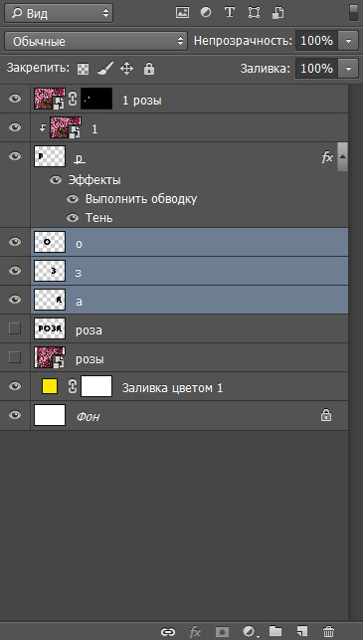Filter layers by smart object icon

click(x=277, y=13)
